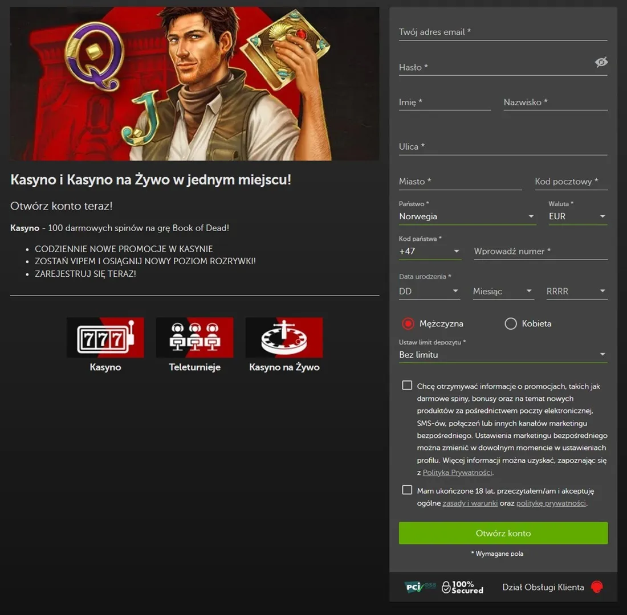Click the Kasyno slot machine icon

point(105,337)
